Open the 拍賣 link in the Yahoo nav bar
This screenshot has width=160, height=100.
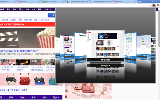point(33,9)
